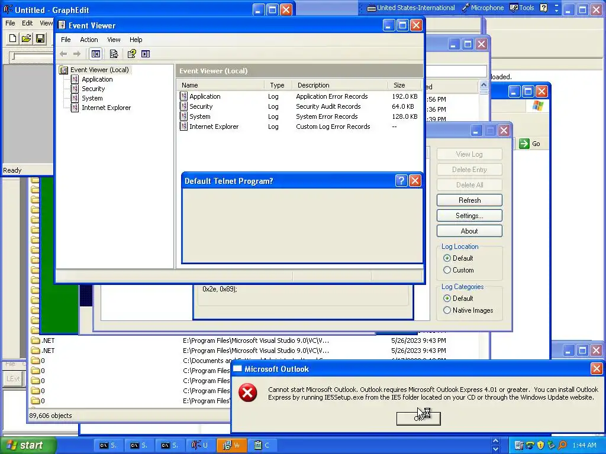Click Help icon in Event Viewer toolbar
The width and height of the screenshot is (606, 454).
click(132, 54)
